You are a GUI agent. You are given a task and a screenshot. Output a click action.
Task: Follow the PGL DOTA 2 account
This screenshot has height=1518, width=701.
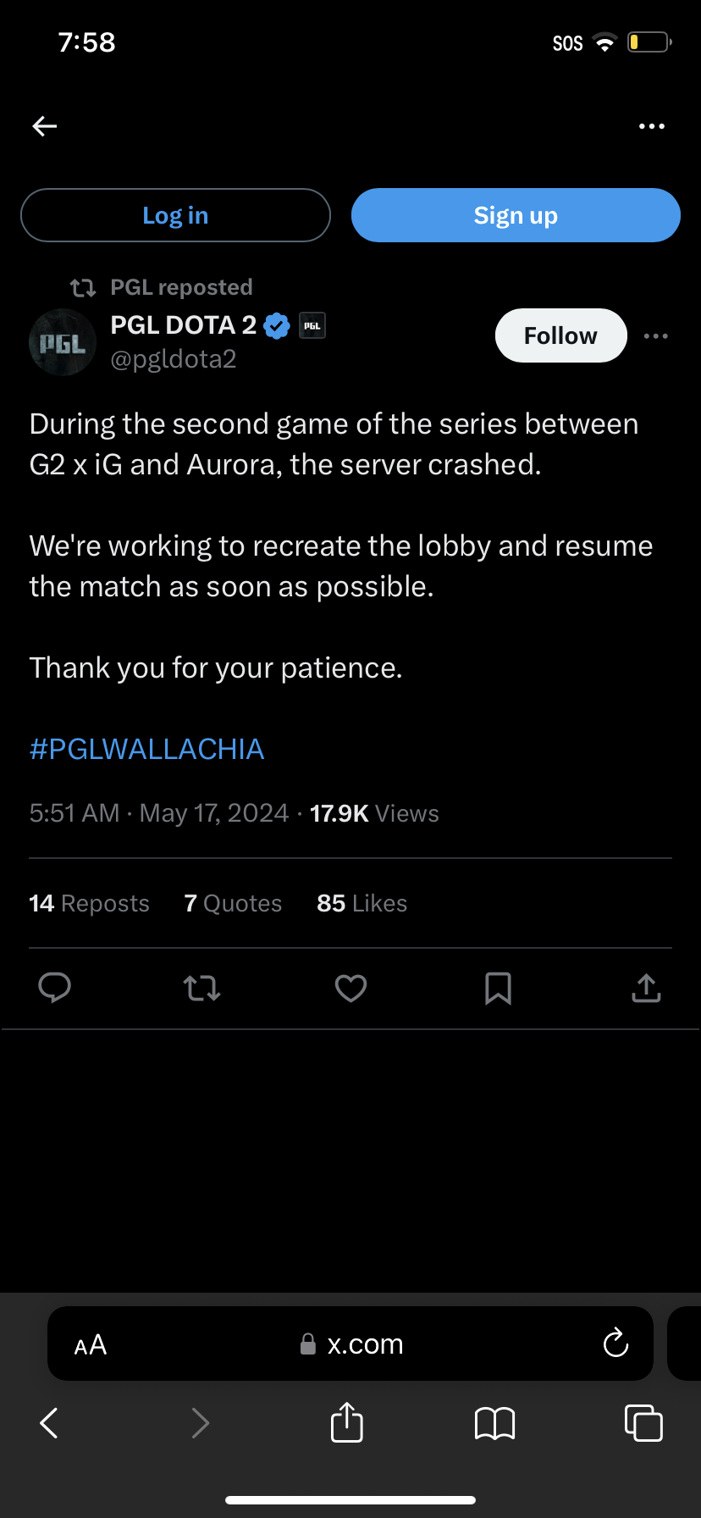pos(560,336)
